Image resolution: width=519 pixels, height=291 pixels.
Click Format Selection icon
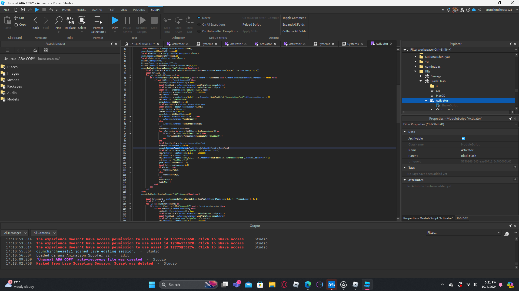98,20
